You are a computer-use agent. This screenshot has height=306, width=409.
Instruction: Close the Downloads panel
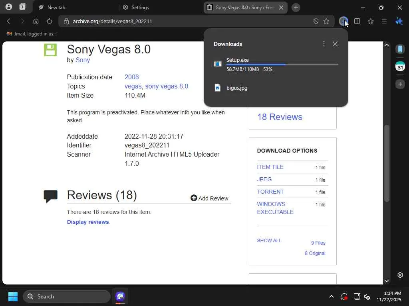coord(335,44)
